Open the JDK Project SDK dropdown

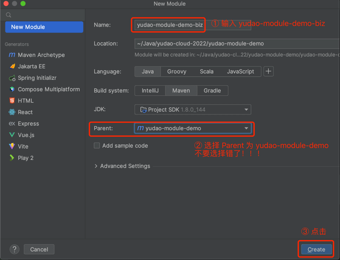pyautogui.click(x=193, y=109)
